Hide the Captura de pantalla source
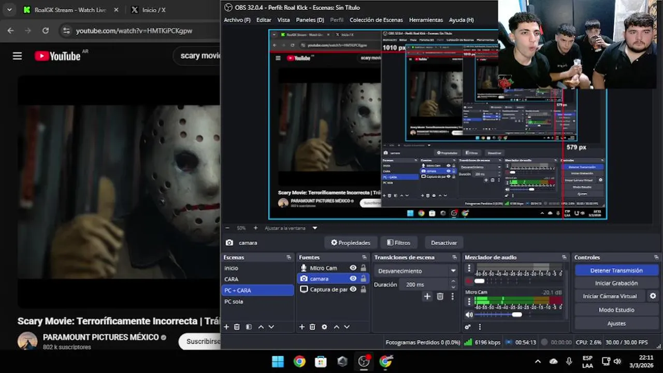Viewport: 663px width, 373px height. pos(353,290)
